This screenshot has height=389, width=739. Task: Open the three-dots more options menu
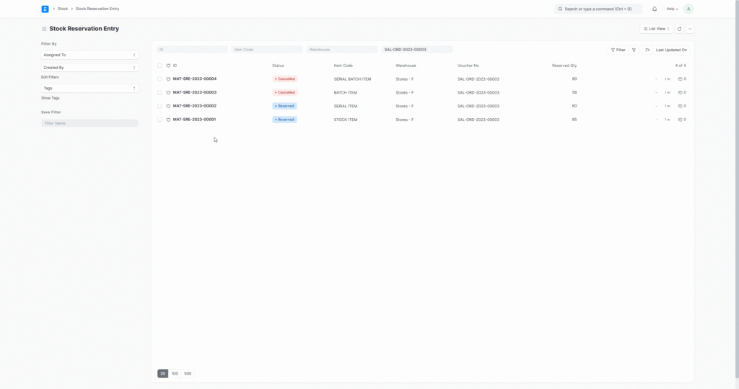pyautogui.click(x=690, y=29)
